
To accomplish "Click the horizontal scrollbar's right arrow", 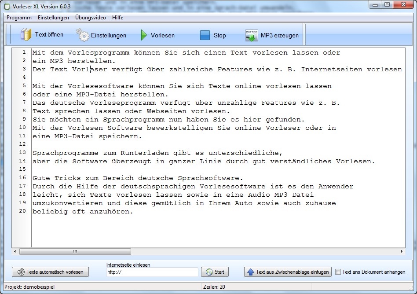I will 402,251.
